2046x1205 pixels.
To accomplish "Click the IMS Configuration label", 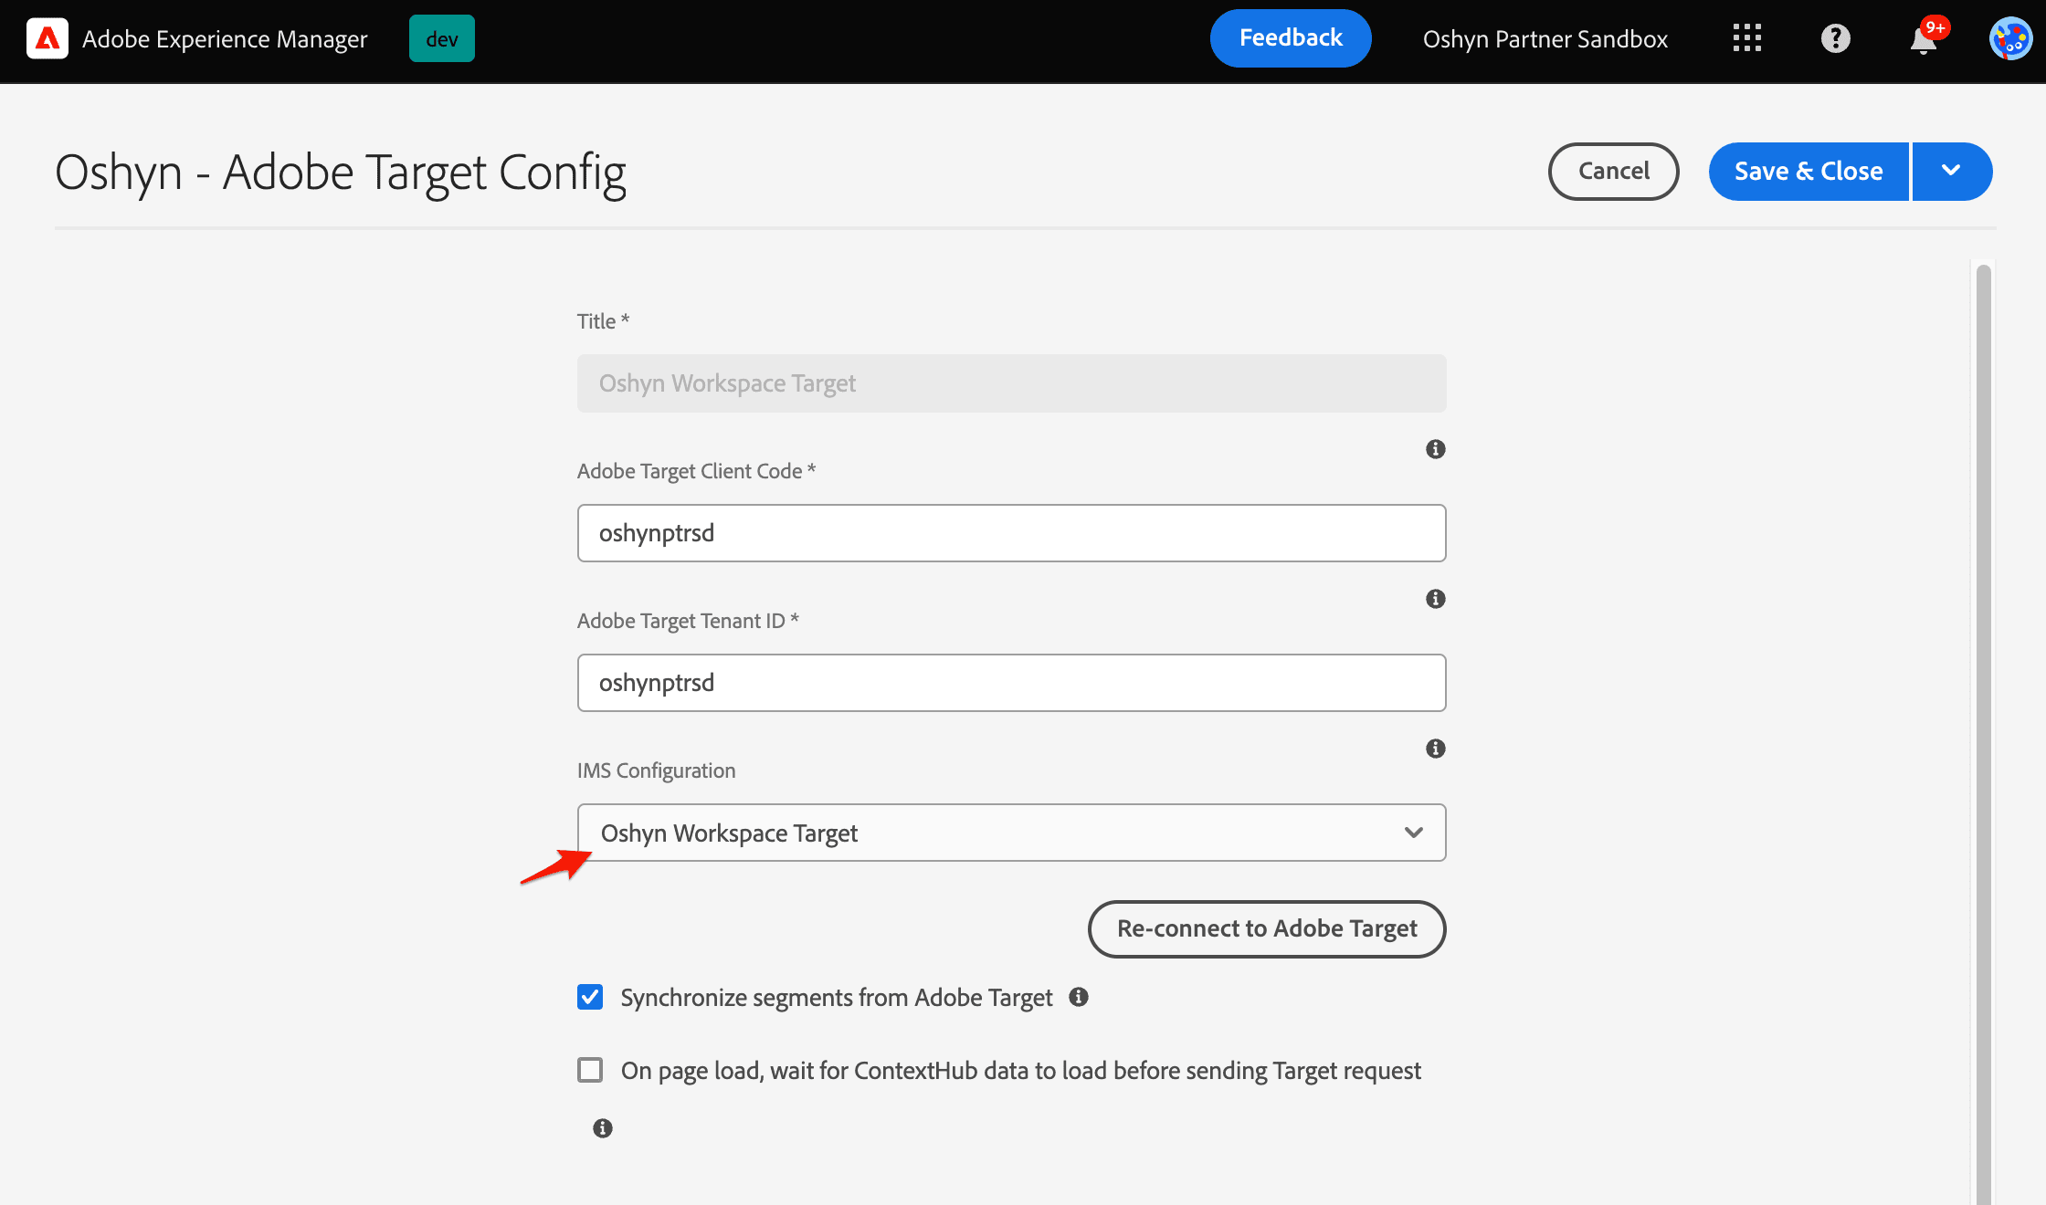I will [656, 770].
